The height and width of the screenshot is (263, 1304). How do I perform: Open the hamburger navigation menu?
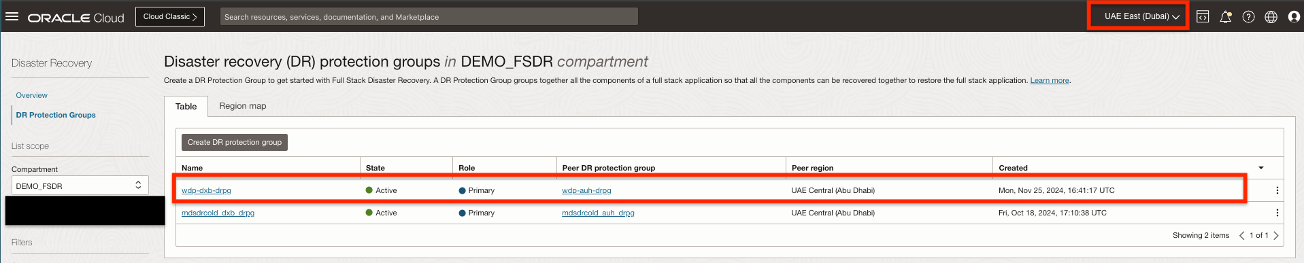coord(12,16)
